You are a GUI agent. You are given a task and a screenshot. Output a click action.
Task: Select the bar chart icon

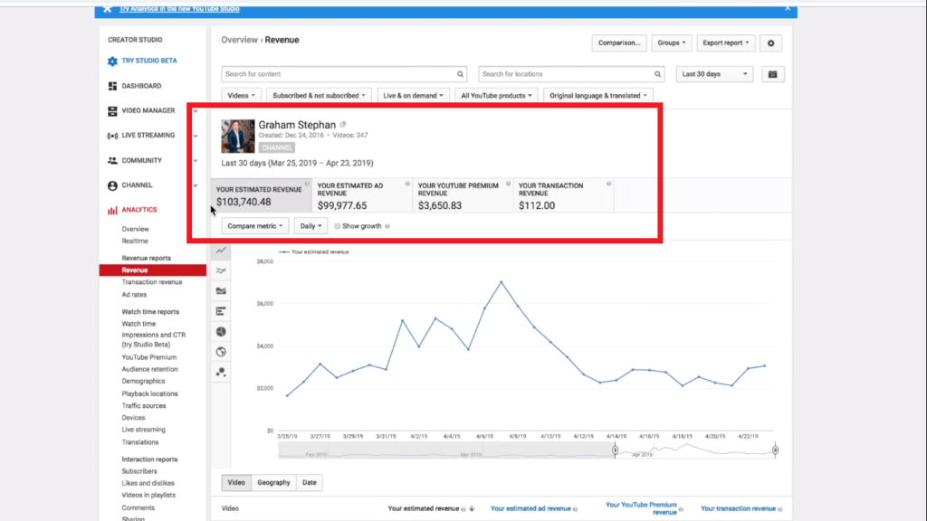pyautogui.click(x=221, y=311)
